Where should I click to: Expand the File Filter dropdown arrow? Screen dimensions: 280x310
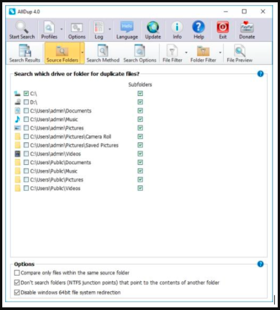point(186,52)
